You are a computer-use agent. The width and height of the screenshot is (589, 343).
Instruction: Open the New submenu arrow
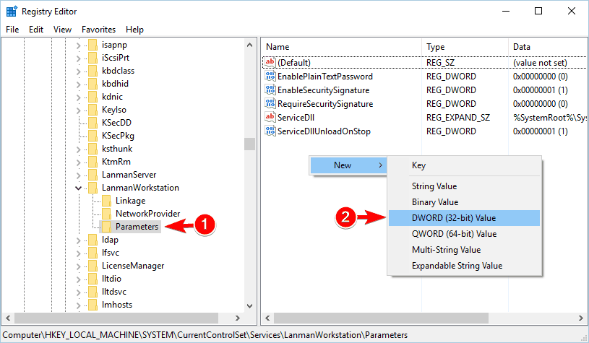(x=380, y=165)
